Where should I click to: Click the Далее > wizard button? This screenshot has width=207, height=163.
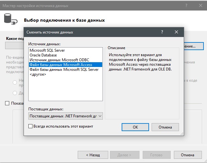point(125,155)
